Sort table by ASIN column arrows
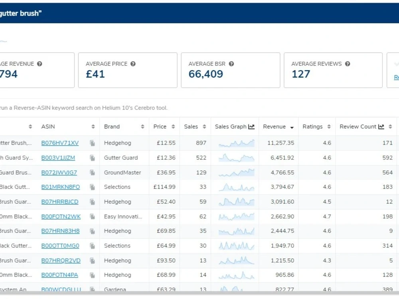Image resolution: width=399 pixels, height=299 pixels. 93,127
